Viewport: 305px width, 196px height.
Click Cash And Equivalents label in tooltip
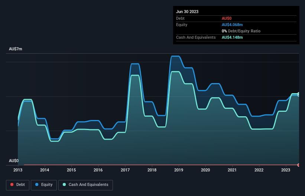coord(196,37)
